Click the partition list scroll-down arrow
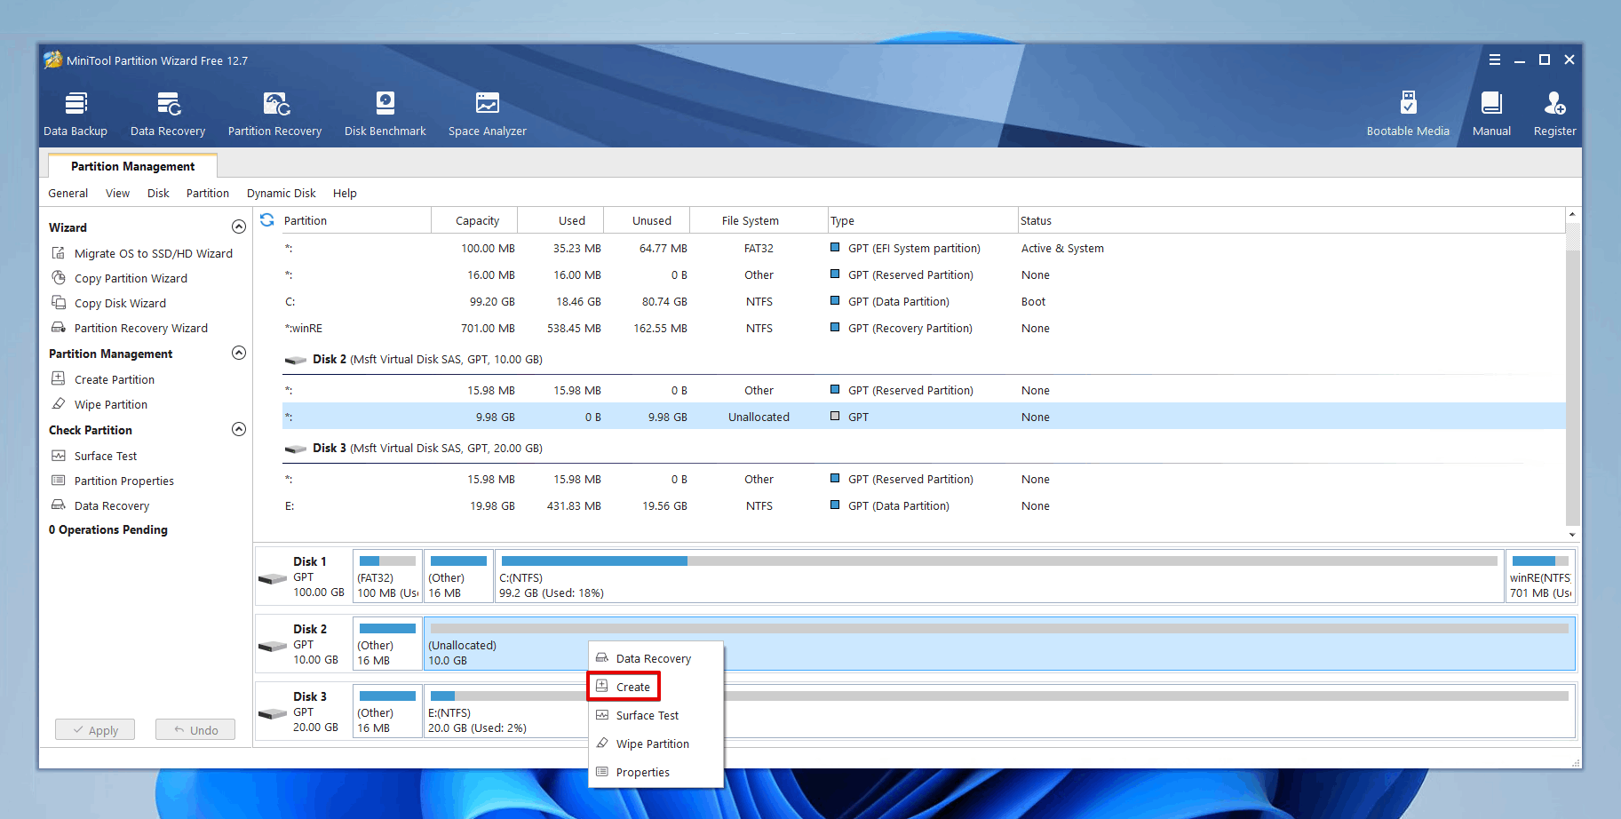The image size is (1621, 819). pyautogui.click(x=1572, y=534)
